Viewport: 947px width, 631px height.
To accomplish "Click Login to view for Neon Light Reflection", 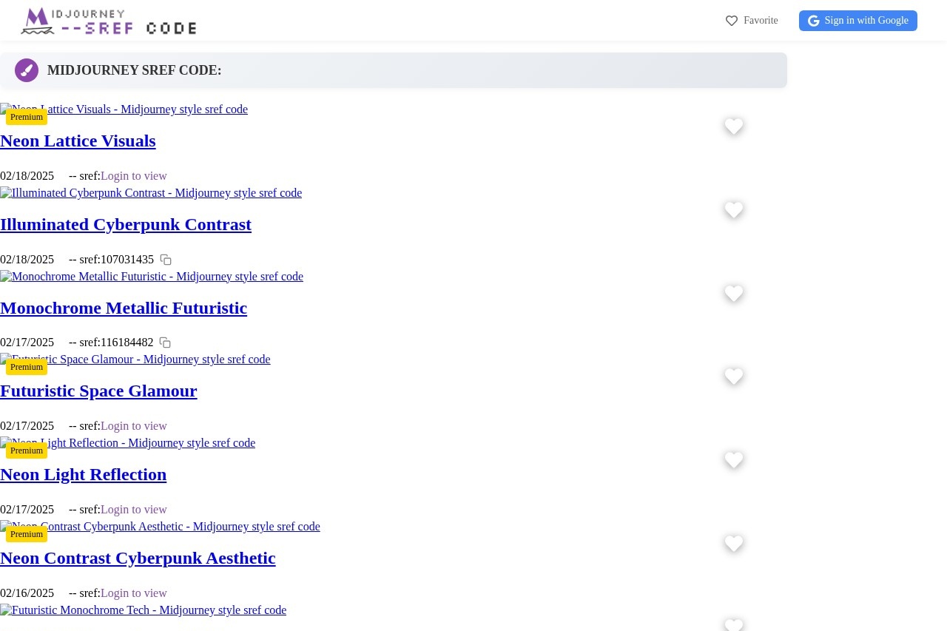I will pos(134,510).
